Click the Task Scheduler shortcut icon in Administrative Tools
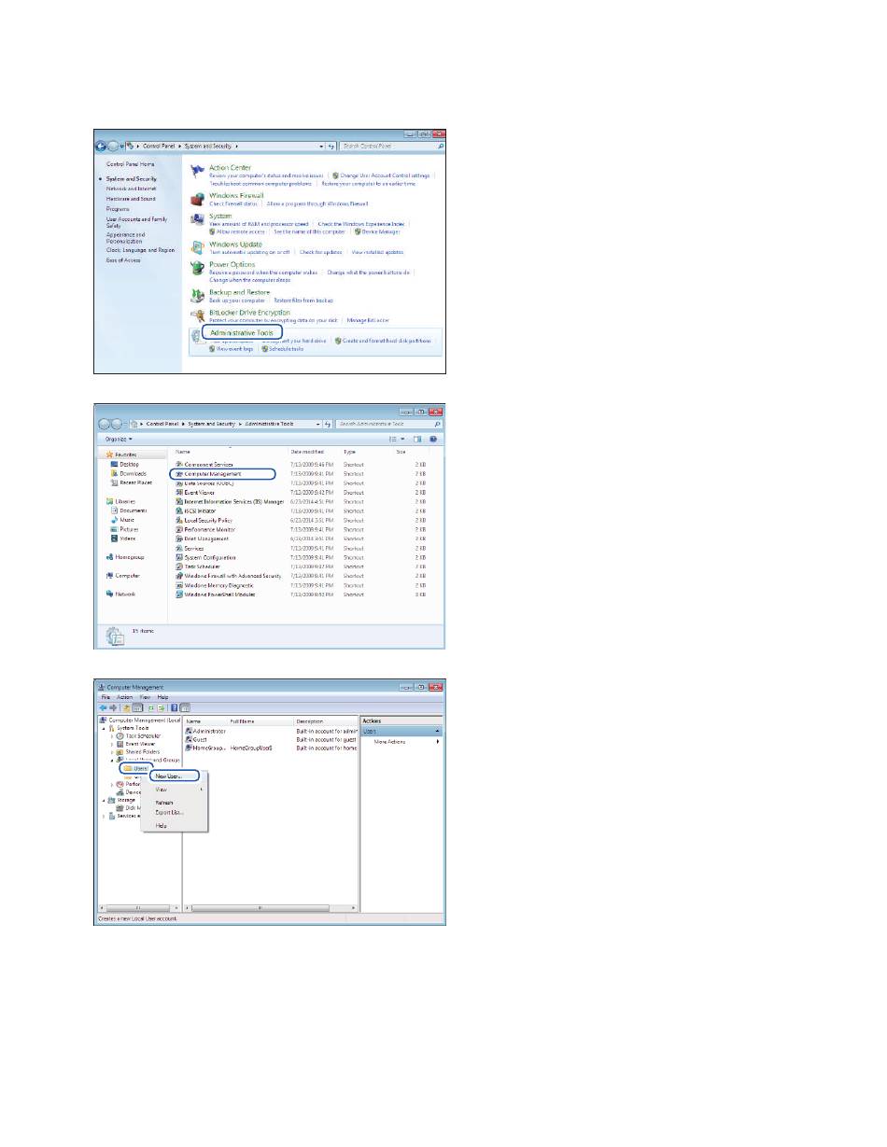Screen dimensions: 887x1147 (x=178, y=567)
